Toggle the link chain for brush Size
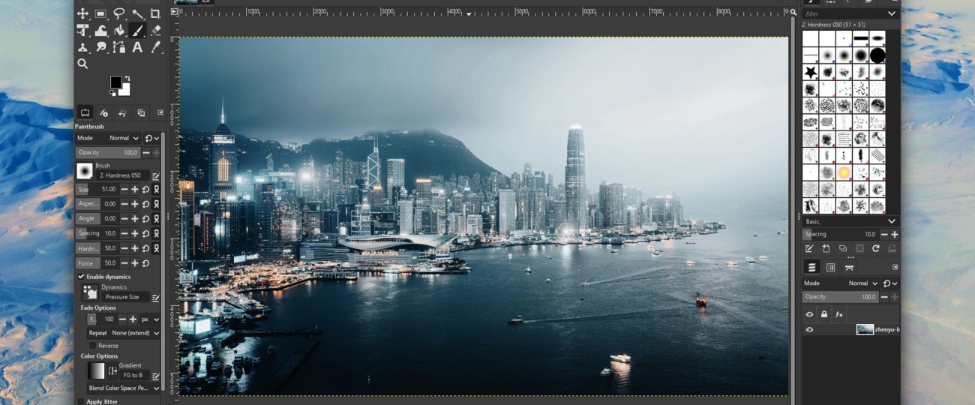Viewport: 975px width, 405px height. [x=156, y=190]
